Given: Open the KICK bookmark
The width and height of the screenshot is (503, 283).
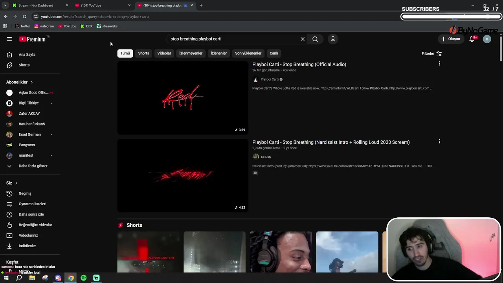Looking at the screenshot, I should [x=86, y=26].
